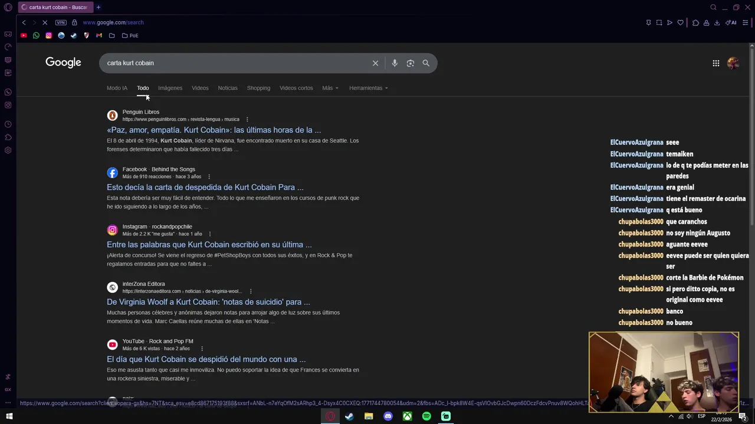Click the address bar URL www.google.com/search
The image size is (755, 424).
coord(113,22)
